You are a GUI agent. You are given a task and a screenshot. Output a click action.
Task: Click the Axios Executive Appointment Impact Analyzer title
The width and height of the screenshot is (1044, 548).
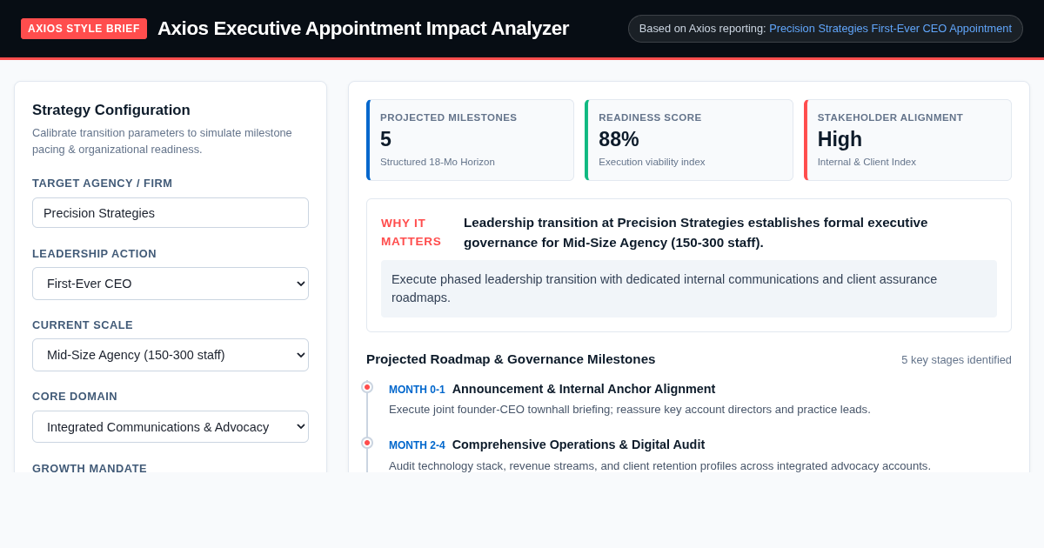coord(363,29)
